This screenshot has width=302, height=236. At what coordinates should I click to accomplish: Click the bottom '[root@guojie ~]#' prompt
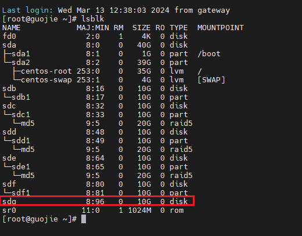tap(39, 219)
